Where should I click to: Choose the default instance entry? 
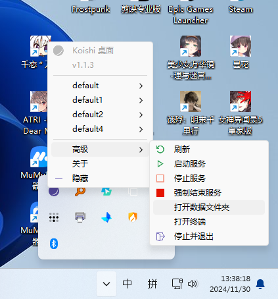tap(100, 86)
